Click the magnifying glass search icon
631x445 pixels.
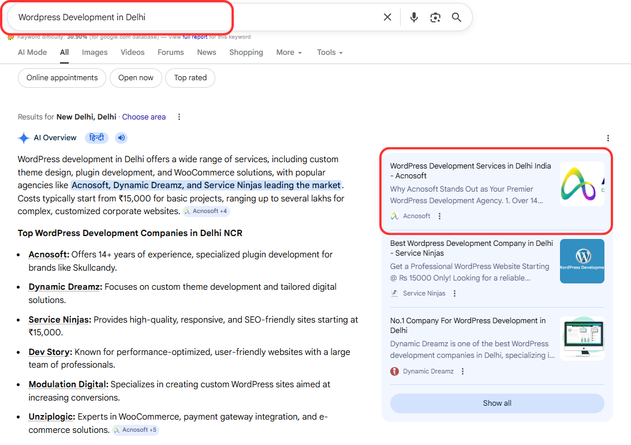457,17
